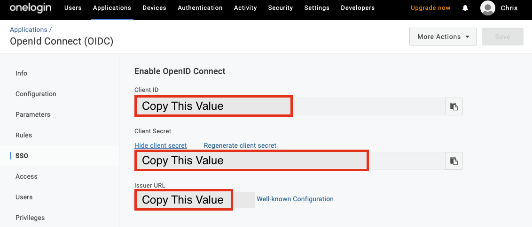Open the Applications top menu
The height and width of the screenshot is (227, 532).
[x=112, y=8]
